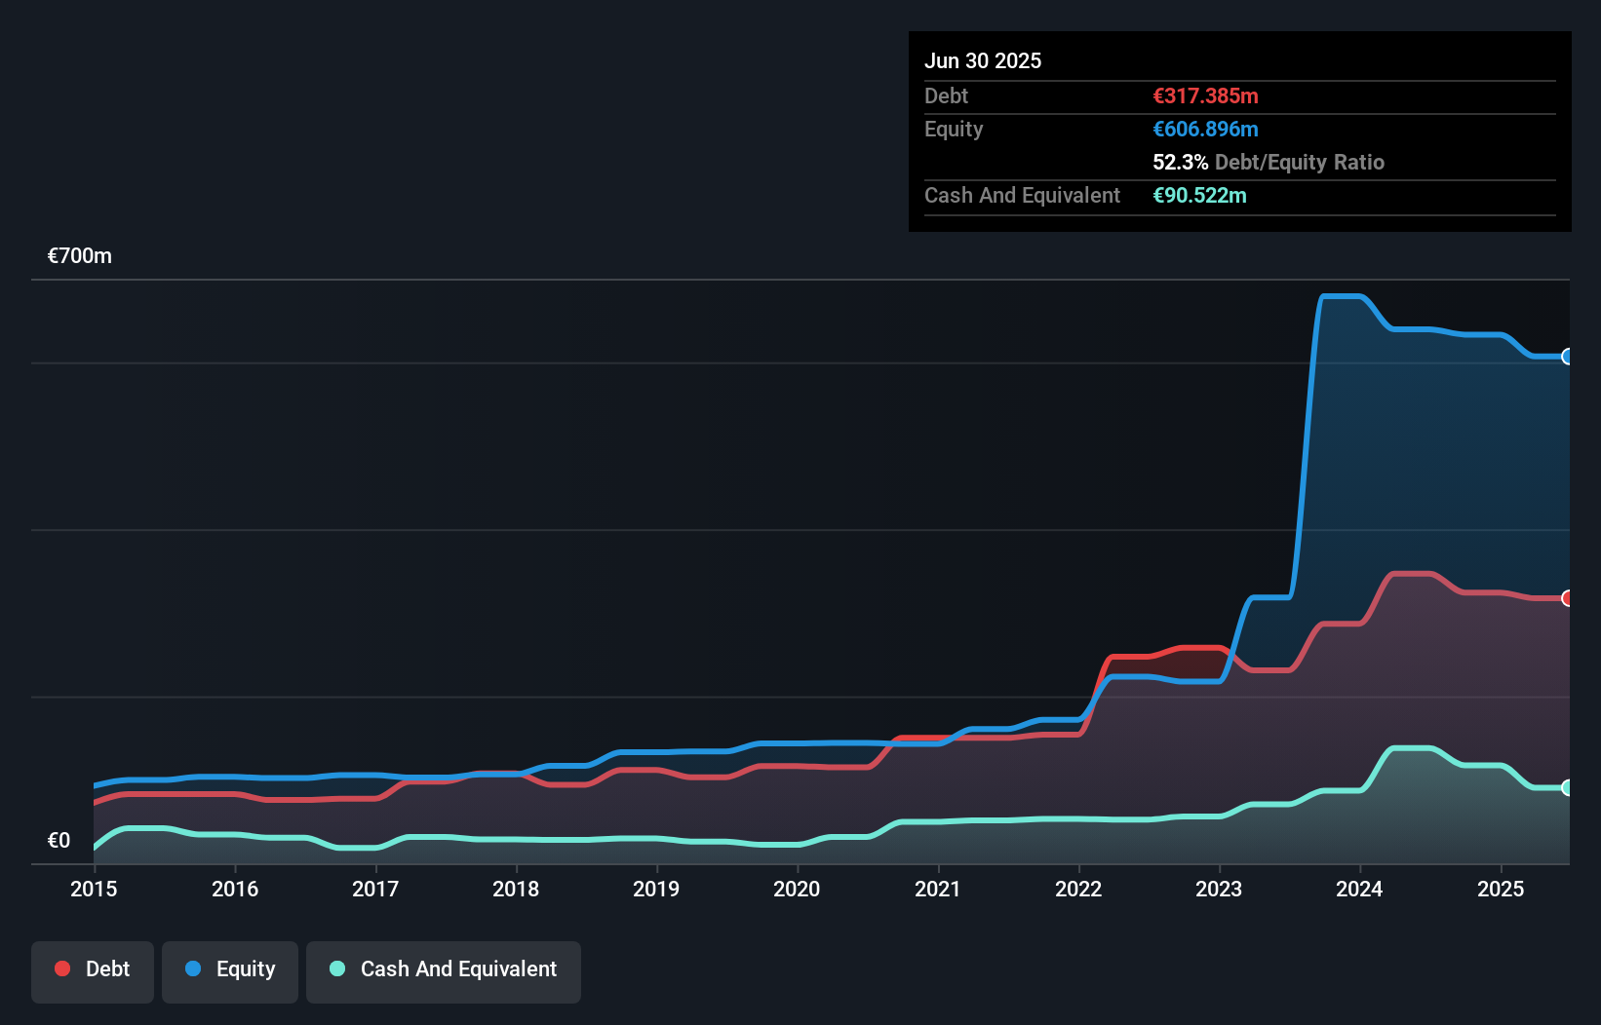Viewport: 1601px width, 1025px height.
Task: Select the 2023 year label on the axis
Action: tap(1218, 889)
